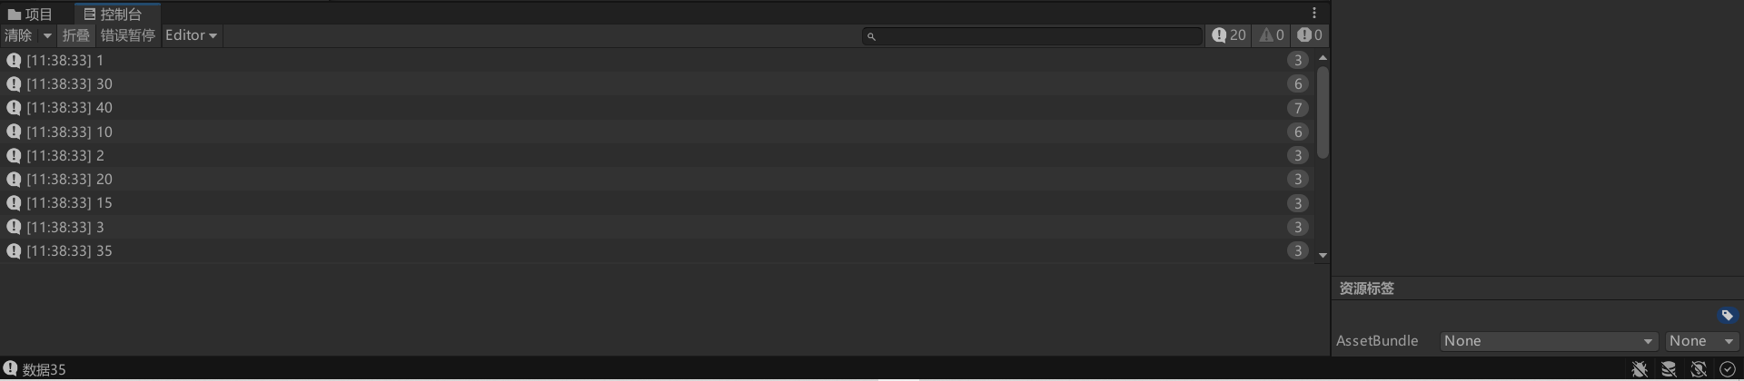Click the Clear (清除) button
Image resolution: width=1744 pixels, height=381 pixels.
[x=18, y=35]
